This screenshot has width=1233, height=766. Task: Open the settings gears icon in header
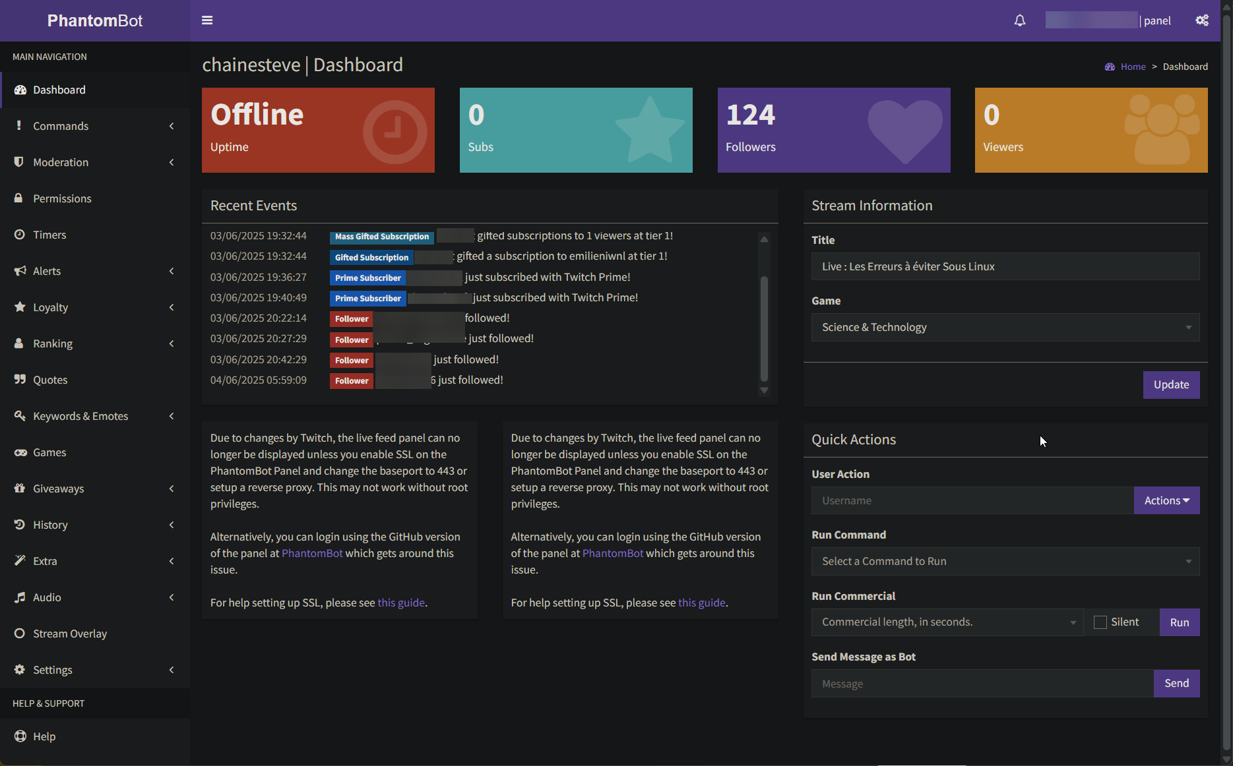(1202, 20)
